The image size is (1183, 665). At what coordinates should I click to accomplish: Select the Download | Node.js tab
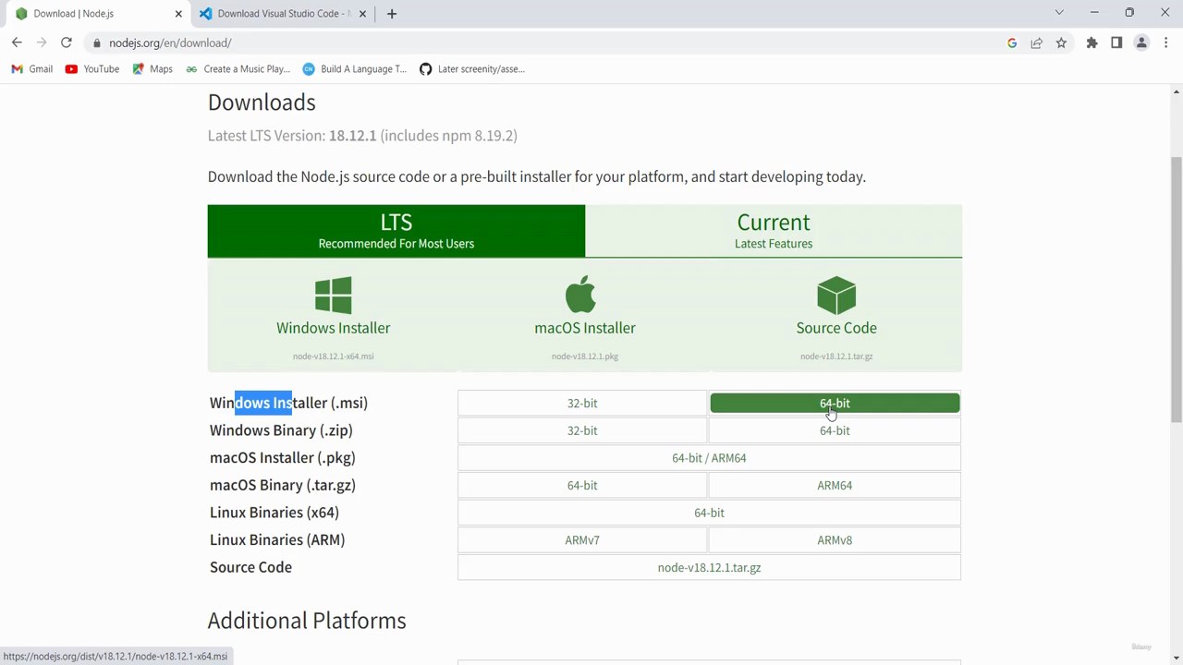[97, 14]
